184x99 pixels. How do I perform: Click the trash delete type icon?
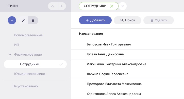coord(33,20)
